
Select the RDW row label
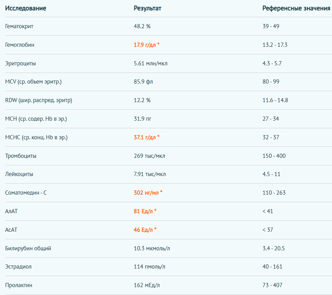click(39, 100)
